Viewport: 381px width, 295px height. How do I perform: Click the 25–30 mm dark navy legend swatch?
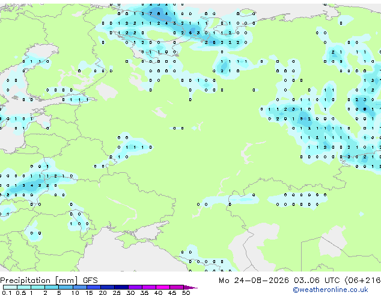pyautogui.click(x=121, y=287)
